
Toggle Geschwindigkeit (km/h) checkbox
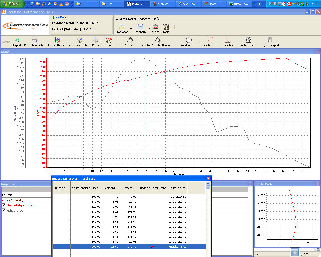click(4, 205)
